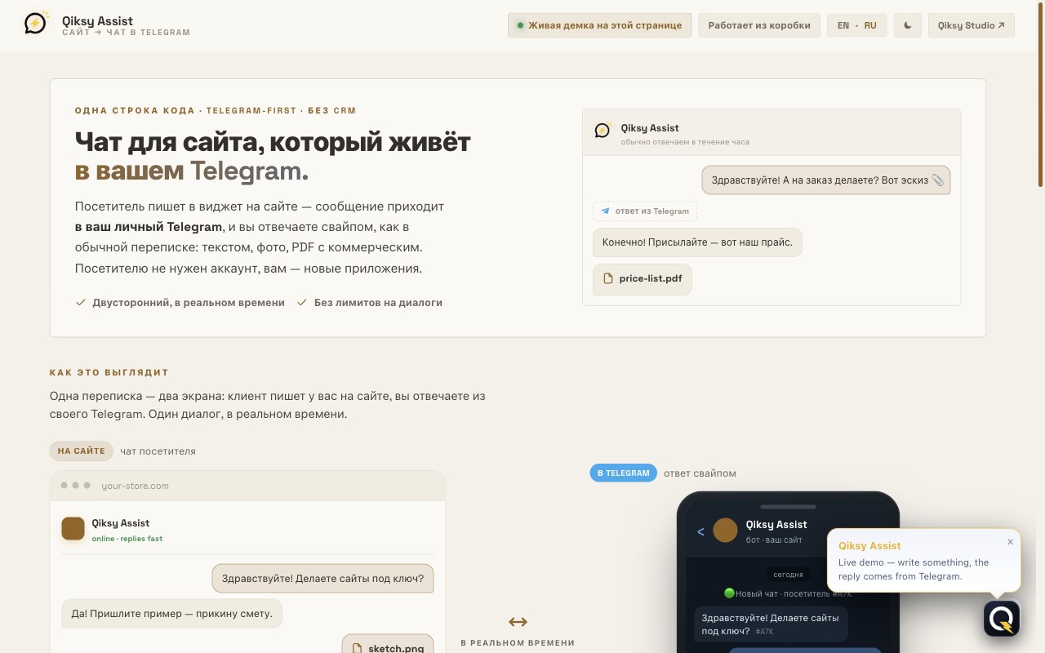Click the 'чат посетителя' label

pos(158,451)
